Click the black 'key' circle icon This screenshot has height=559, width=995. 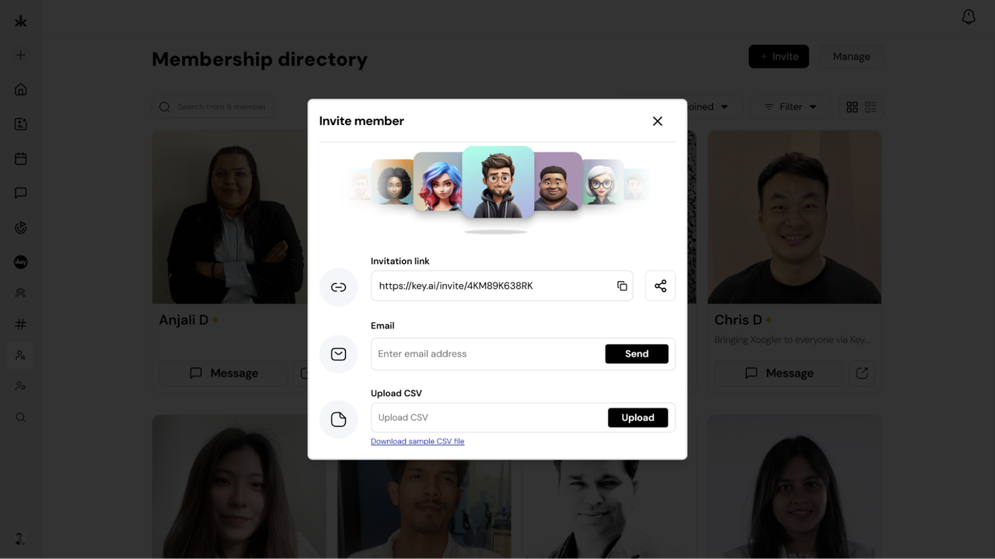[x=21, y=262]
